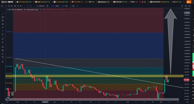Open time axis settings in corner
The image size is (194, 104).
click(187, 102)
